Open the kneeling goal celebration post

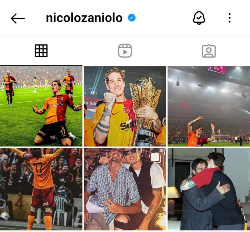[x=41, y=106]
